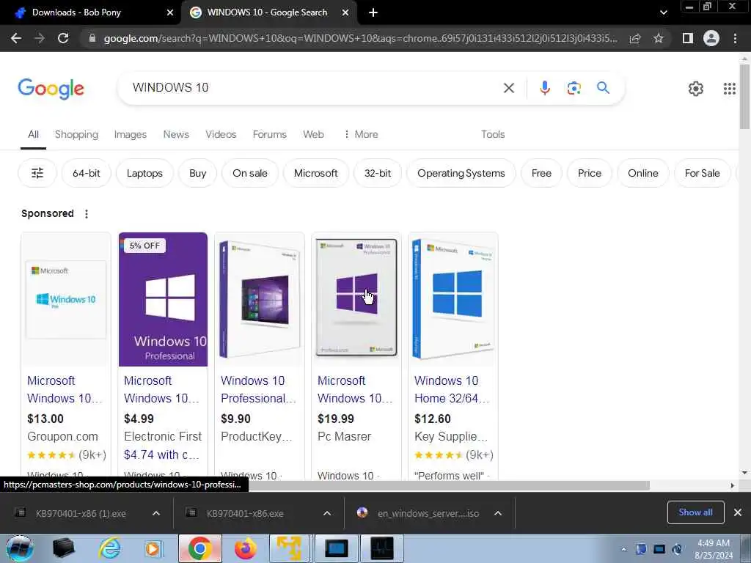Click the Chrome taskbar icon
This screenshot has width=751, height=563.
pos(199,548)
